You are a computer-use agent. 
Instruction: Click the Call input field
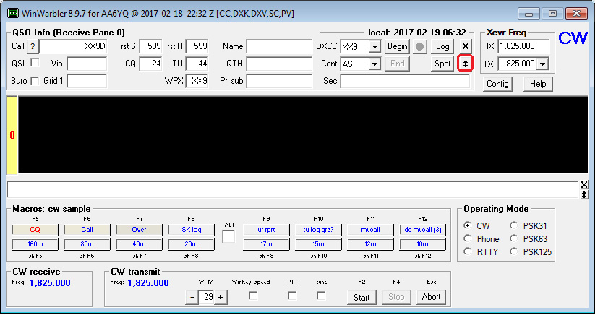click(73, 47)
